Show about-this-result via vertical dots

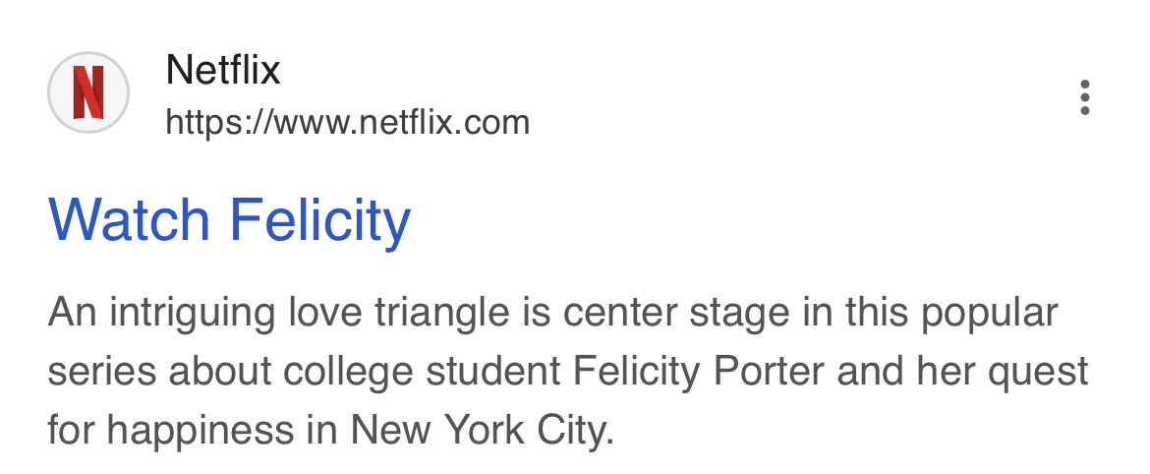click(x=1085, y=96)
